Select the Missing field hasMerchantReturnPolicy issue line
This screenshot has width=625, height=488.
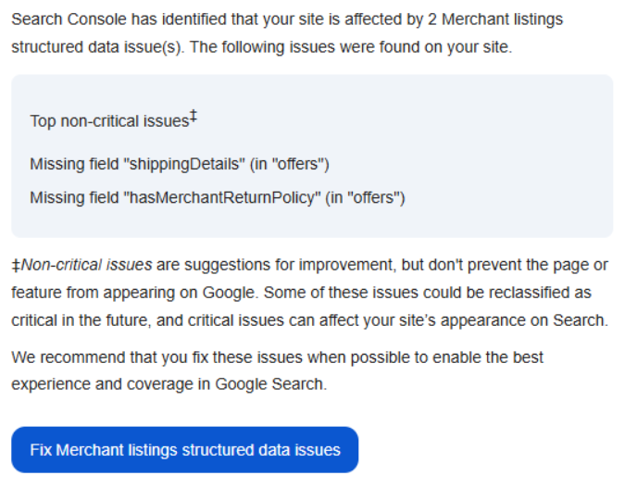(218, 198)
